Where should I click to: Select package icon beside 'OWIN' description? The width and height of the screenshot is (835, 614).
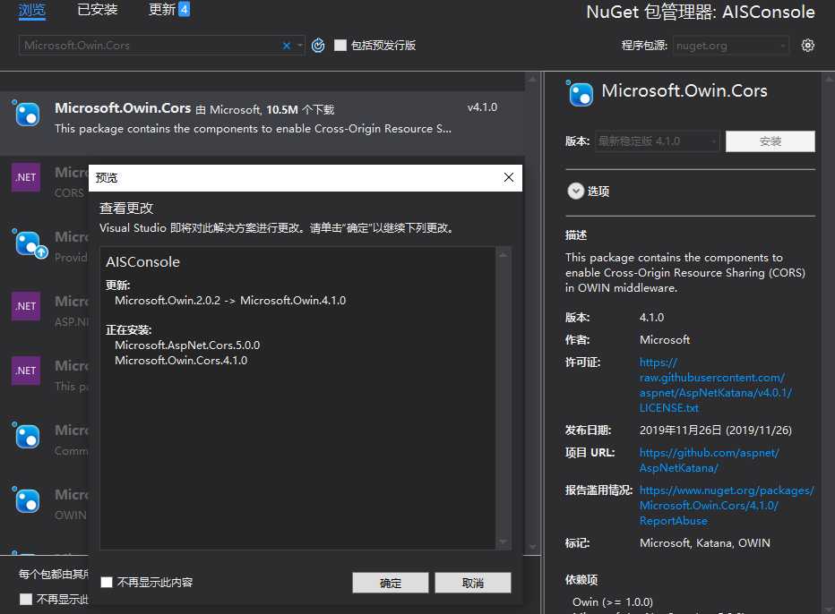pyautogui.click(x=26, y=500)
